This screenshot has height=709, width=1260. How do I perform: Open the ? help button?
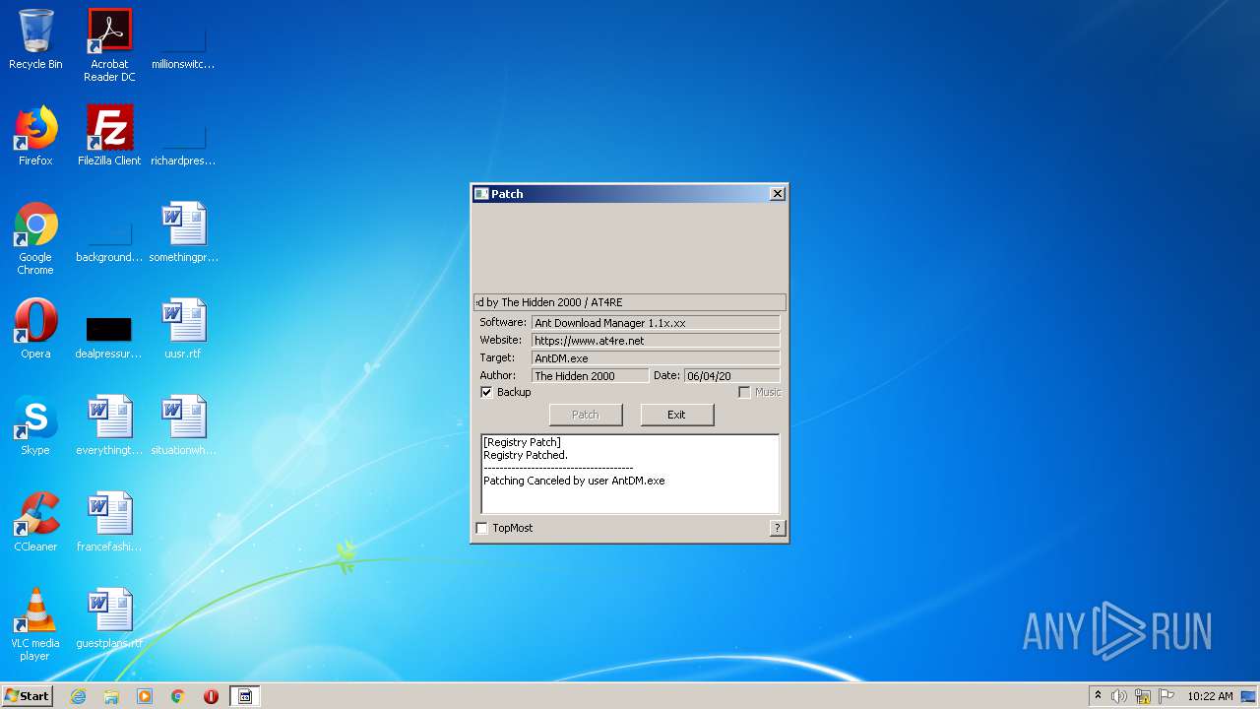point(778,528)
